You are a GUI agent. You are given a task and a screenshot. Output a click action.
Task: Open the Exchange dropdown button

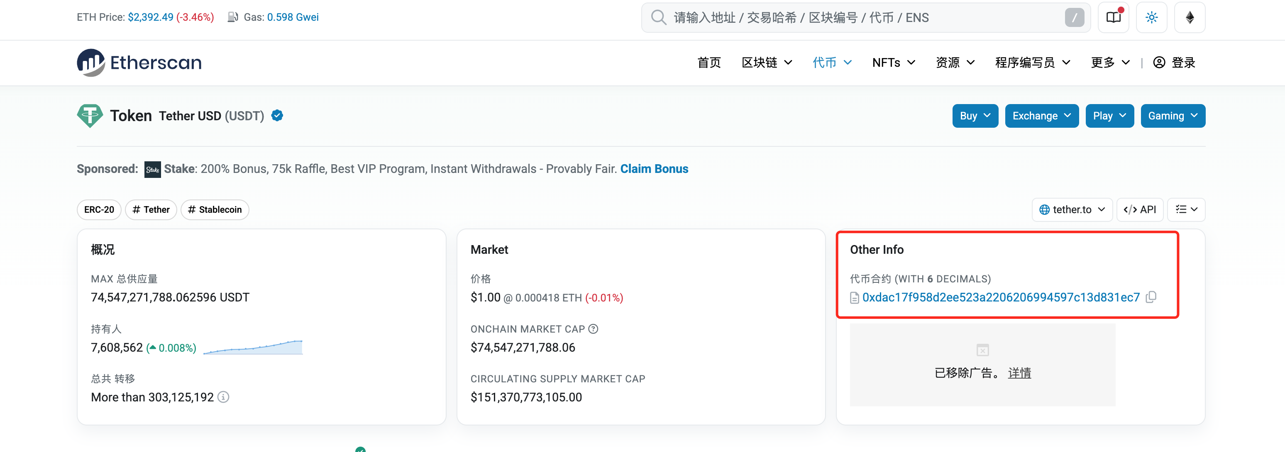[1041, 116]
